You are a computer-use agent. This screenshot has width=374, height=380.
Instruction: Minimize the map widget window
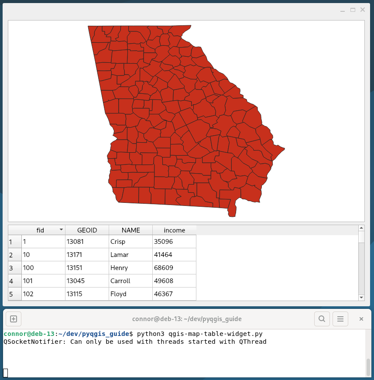(343, 10)
